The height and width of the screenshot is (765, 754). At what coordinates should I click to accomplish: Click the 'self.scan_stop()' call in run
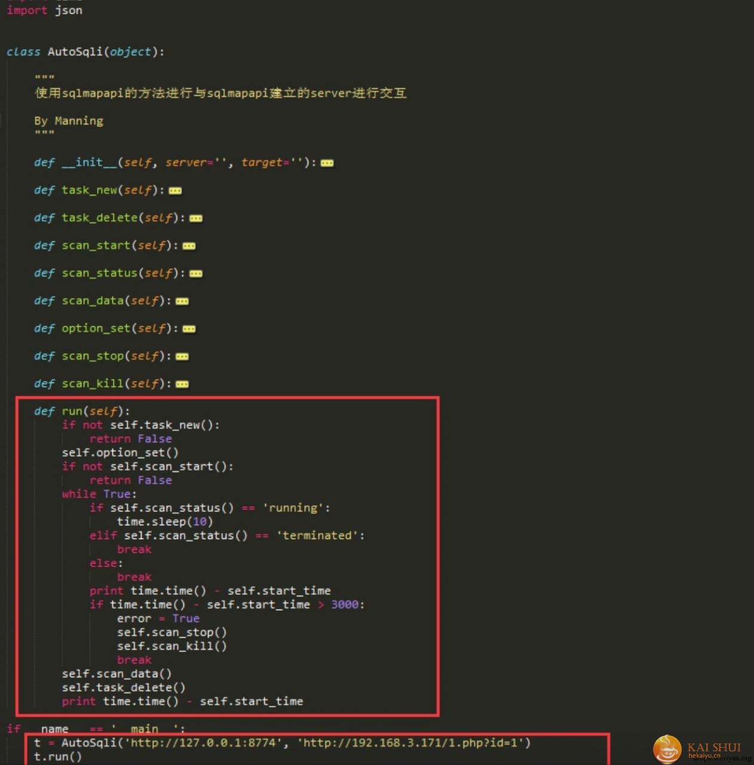(172, 632)
